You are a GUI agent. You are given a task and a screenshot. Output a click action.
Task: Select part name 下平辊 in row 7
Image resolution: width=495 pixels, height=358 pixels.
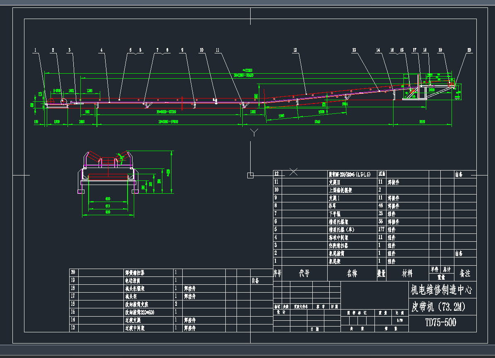click(335, 214)
